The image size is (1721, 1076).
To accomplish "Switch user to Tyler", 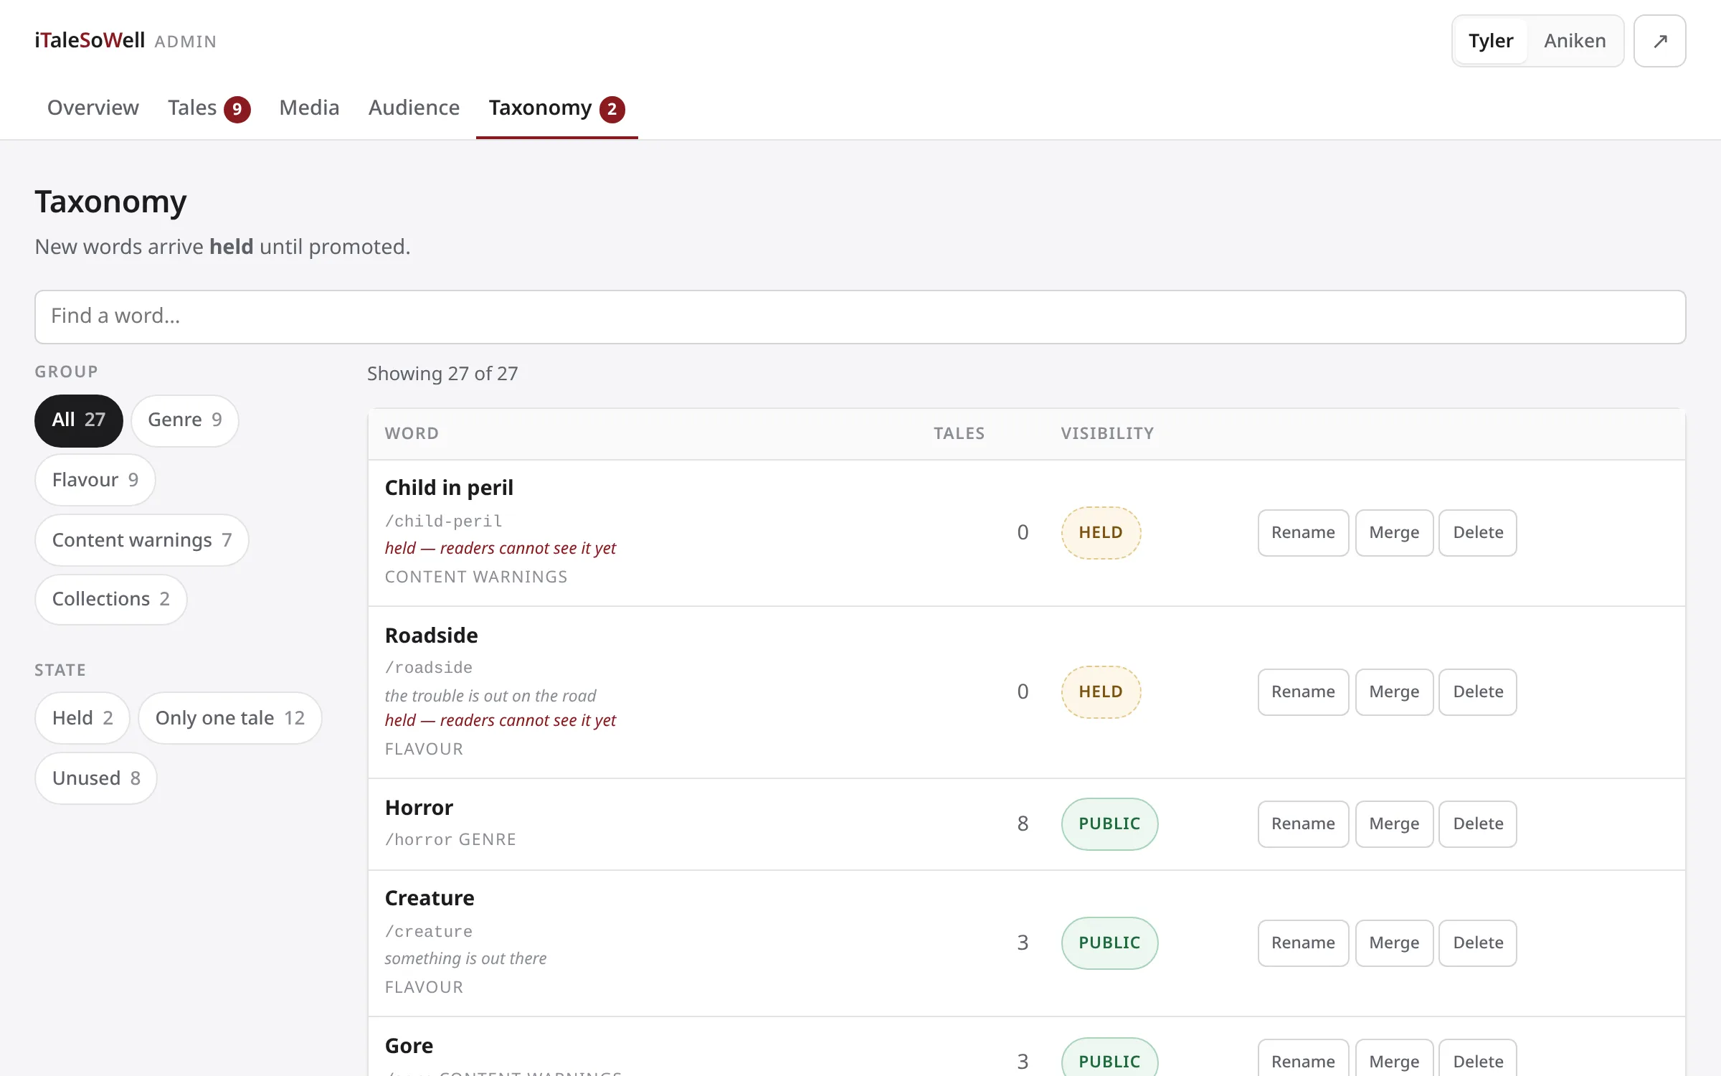I will pyautogui.click(x=1491, y=41).
